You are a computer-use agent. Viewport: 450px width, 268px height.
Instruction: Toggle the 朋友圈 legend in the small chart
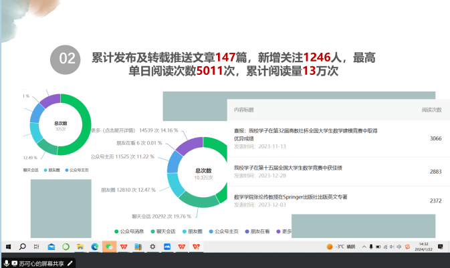[52, 170]
